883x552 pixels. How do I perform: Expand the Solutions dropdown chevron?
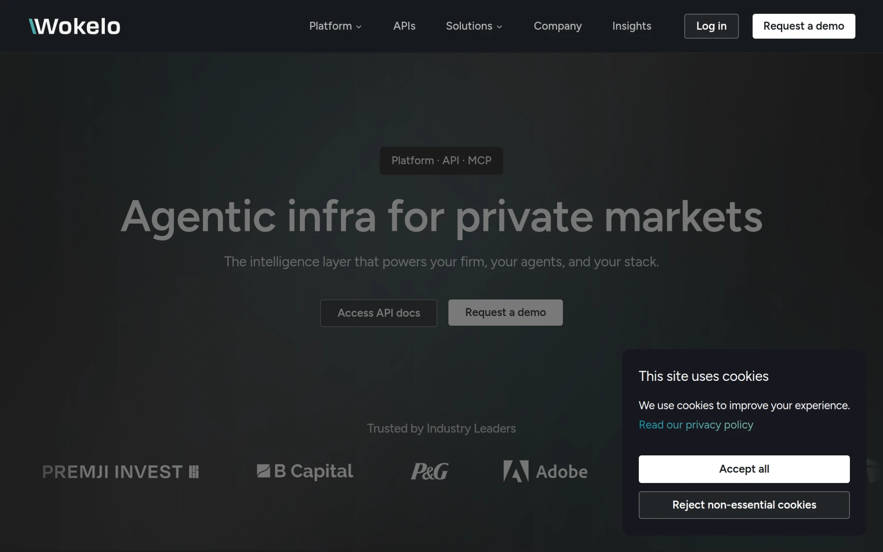click(499, 27)
